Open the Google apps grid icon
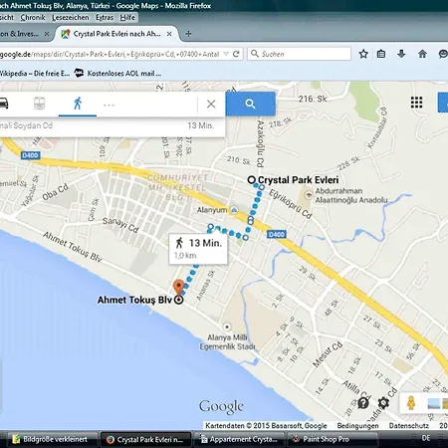Screen dimensions: 448x448 pos(416,103)
